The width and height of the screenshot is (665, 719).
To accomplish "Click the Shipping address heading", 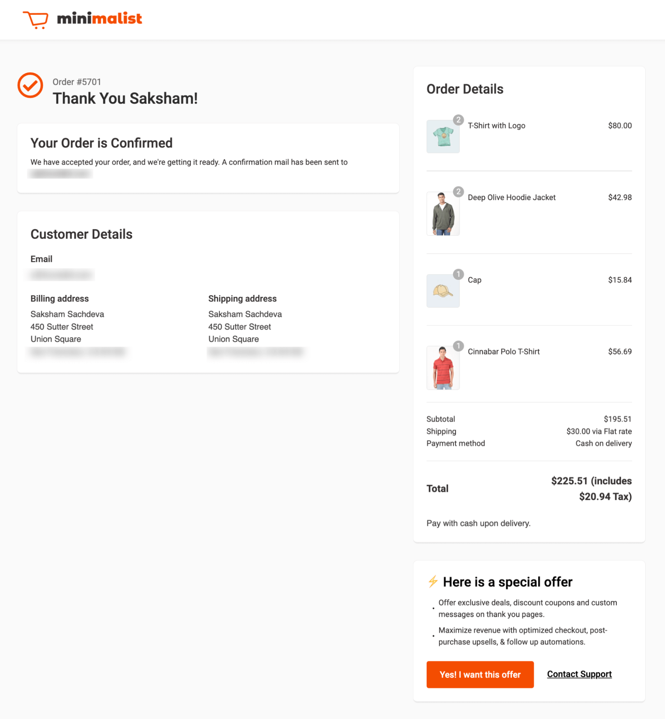I will (x=242, y=299).
